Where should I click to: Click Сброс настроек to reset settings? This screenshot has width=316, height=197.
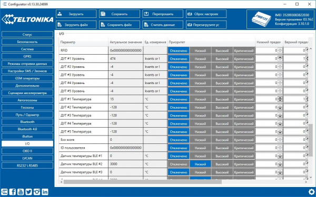click(x=206, y=14)
